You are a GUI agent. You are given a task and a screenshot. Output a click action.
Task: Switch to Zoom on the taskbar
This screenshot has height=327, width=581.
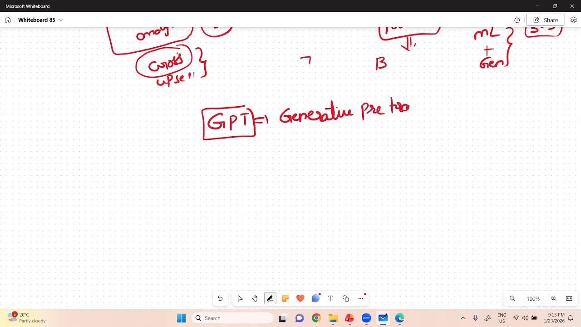point(366,318)
